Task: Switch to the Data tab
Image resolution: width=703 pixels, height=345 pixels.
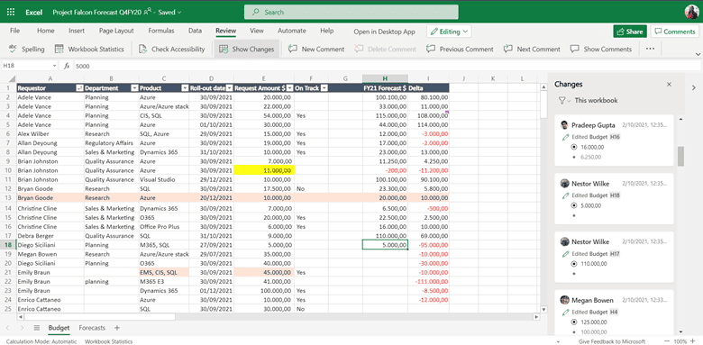Action: [195, 31]
